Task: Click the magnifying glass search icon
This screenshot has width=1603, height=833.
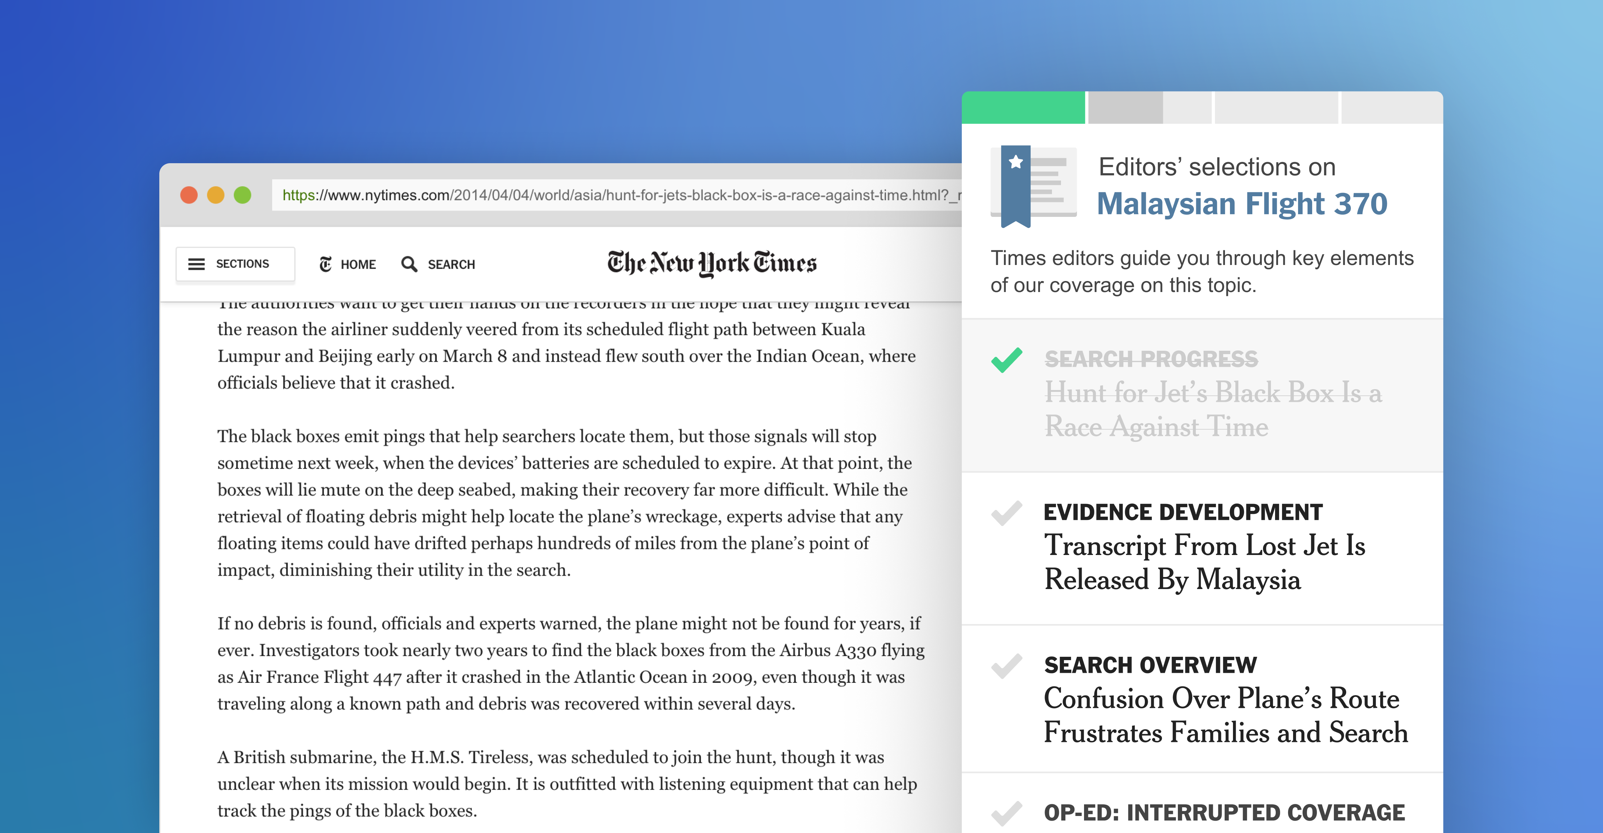Action: 409,264
